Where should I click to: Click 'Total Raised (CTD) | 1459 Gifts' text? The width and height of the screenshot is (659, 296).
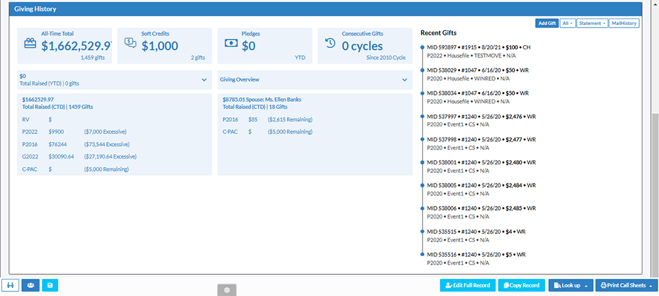[x=57, y=107]
